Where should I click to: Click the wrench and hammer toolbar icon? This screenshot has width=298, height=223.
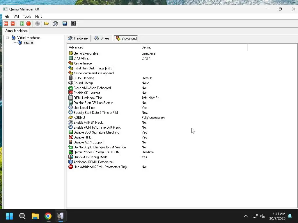tap(56, 24)
